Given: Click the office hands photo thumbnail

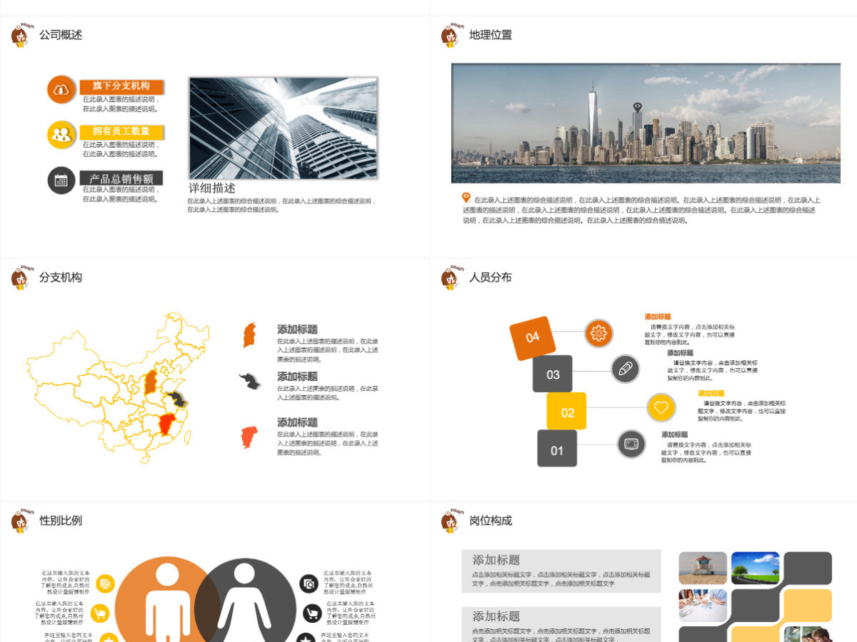Looking at the screenshot, I should [703, 605].
